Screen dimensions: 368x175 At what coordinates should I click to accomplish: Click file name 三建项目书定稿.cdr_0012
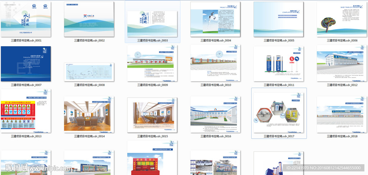click(x=342, y=85)
